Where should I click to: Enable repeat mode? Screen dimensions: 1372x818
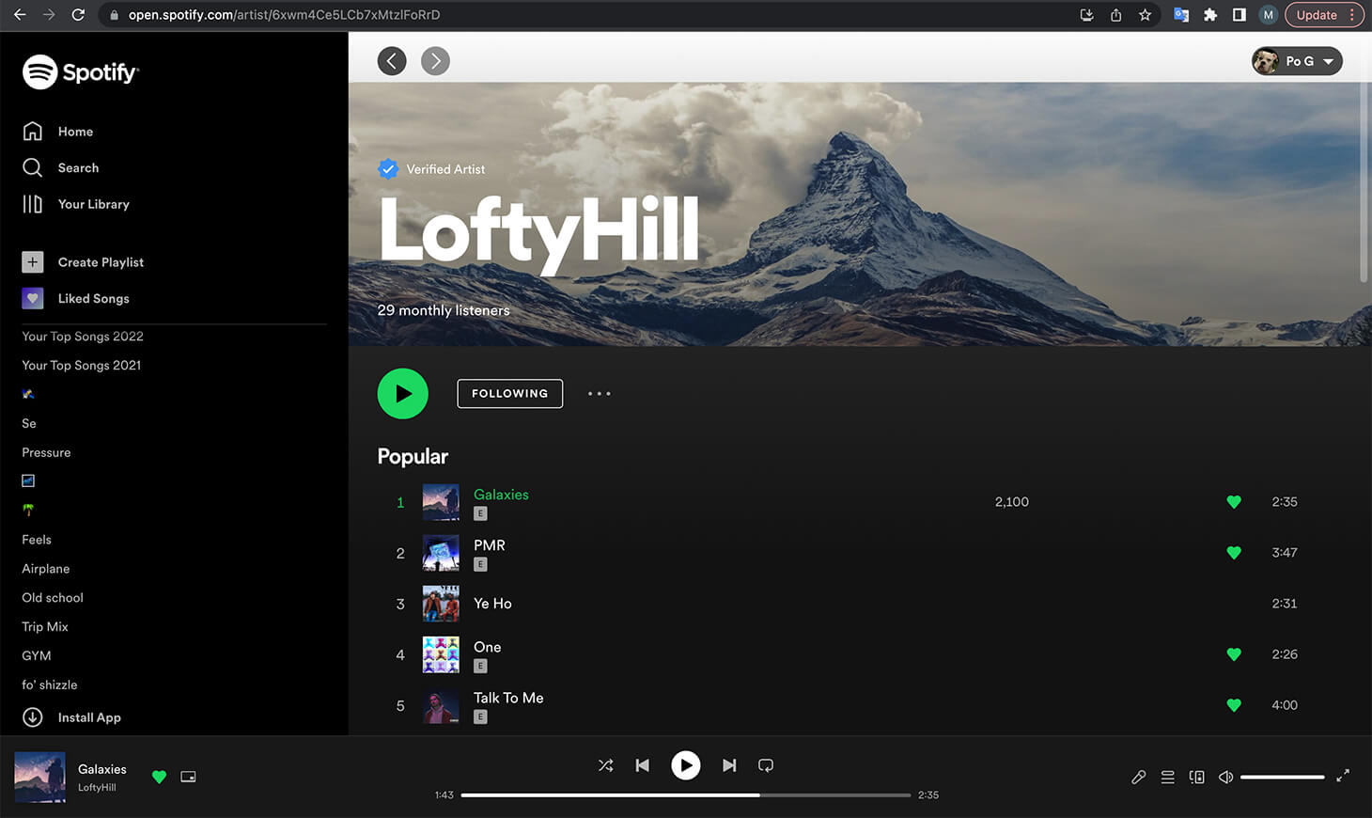[766, 765]
